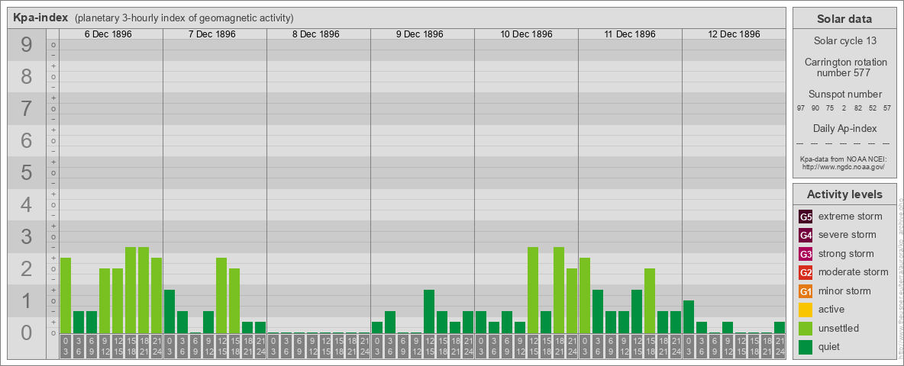This screenshot has width=904, height=366.
Task: Click the Kp scale number 9
Action: coord(27,45)
